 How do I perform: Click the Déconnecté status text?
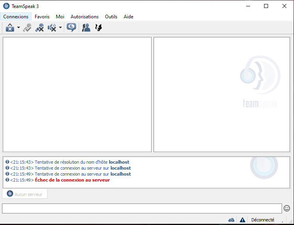[262, 220]
